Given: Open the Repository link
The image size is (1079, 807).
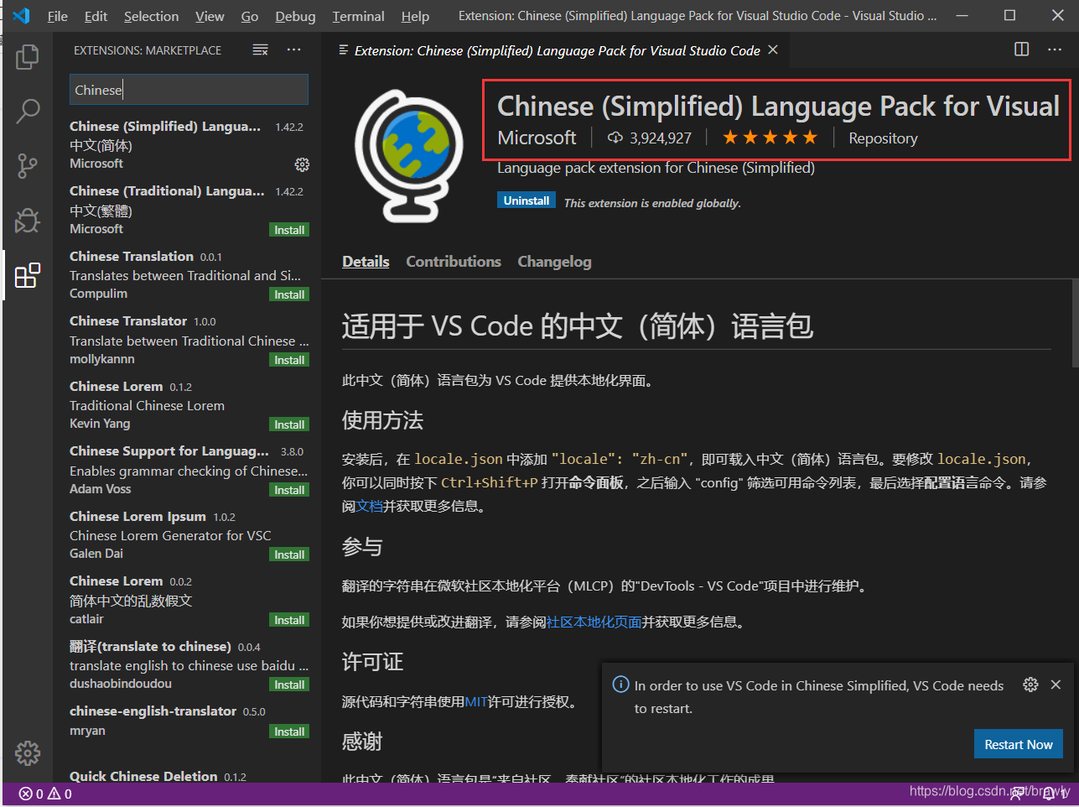Looking at the screenshot, I should [x=883, y=138].
